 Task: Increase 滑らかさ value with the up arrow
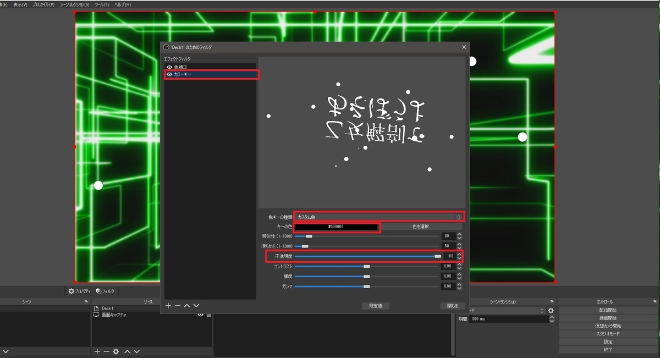[x=459, y=244]
